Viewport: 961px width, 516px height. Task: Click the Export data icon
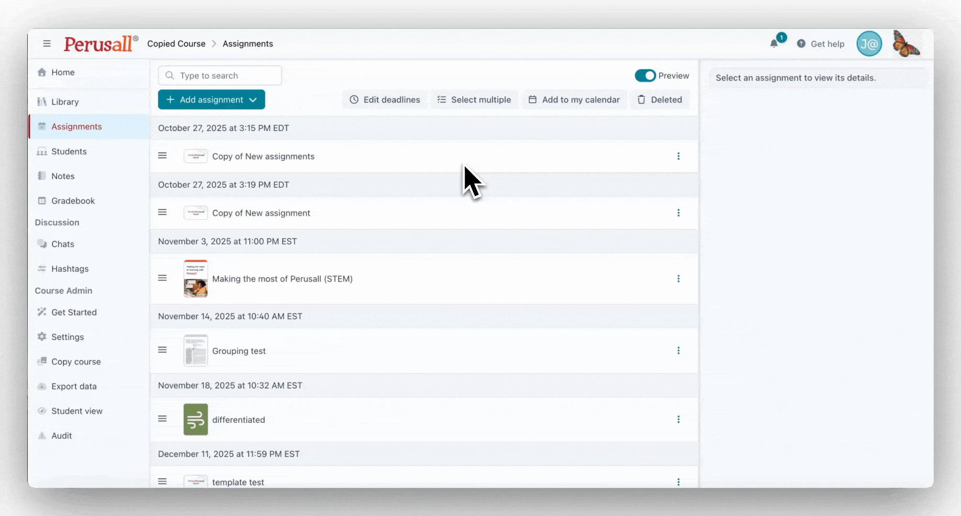click(x=42, y=386)
